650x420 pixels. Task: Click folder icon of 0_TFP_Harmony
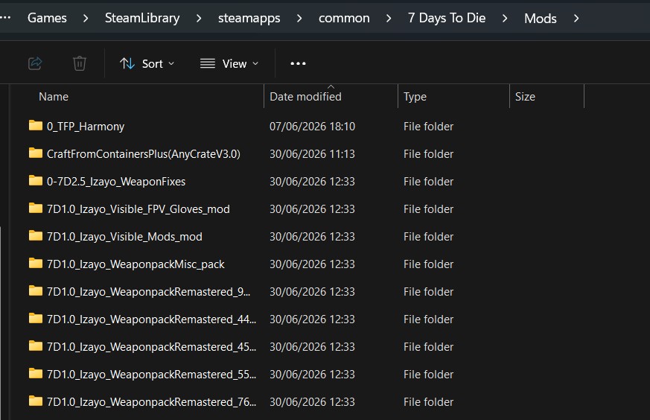tap(36, 125)
